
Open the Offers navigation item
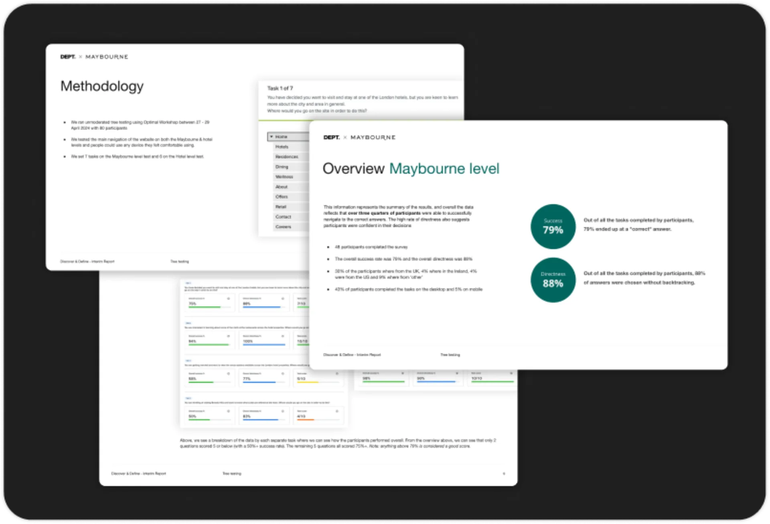[x=282, y=197]
